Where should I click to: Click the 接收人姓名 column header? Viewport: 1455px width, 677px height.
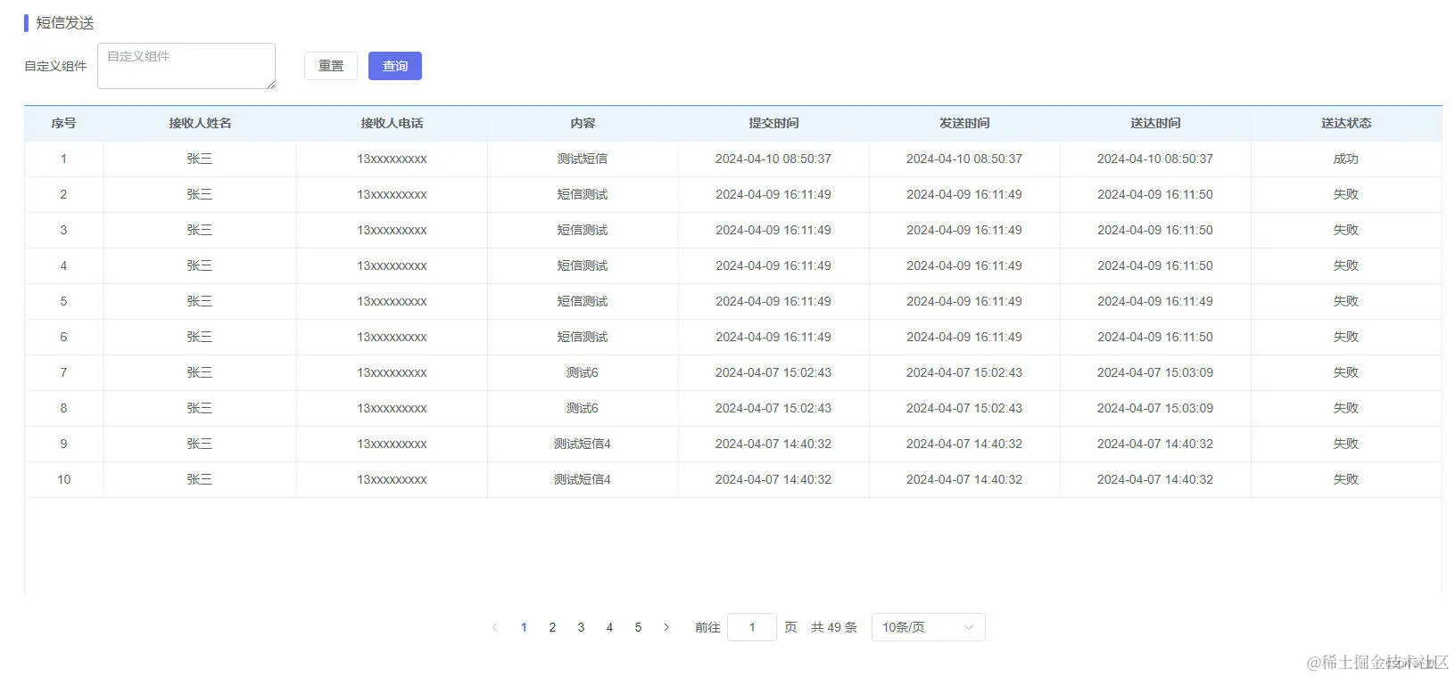(x=200, y=123)
